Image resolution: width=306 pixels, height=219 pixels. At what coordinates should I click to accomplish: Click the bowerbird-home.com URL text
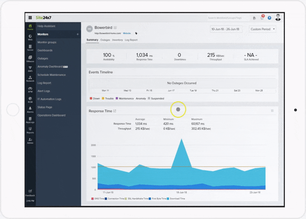tap(108, 33)
